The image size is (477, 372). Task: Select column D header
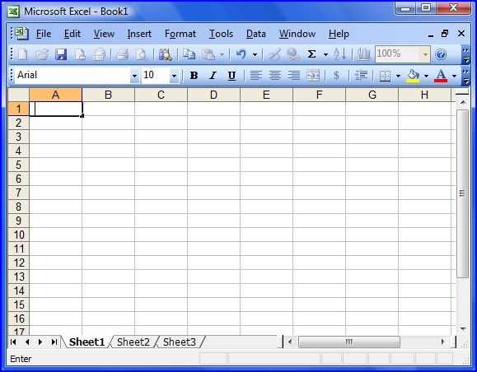(x=213, y=95)
